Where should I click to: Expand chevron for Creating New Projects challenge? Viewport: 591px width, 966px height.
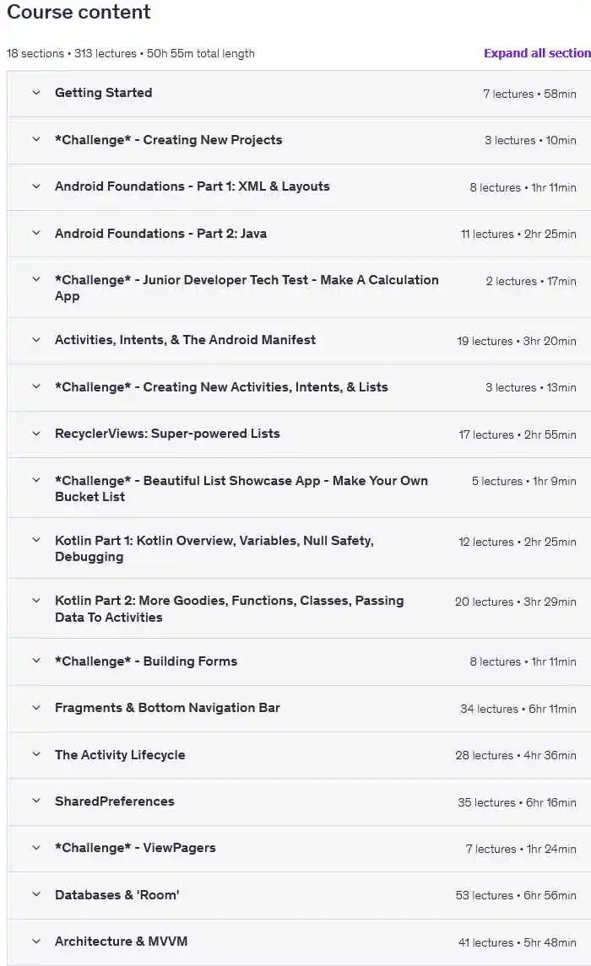coord(36,140)
